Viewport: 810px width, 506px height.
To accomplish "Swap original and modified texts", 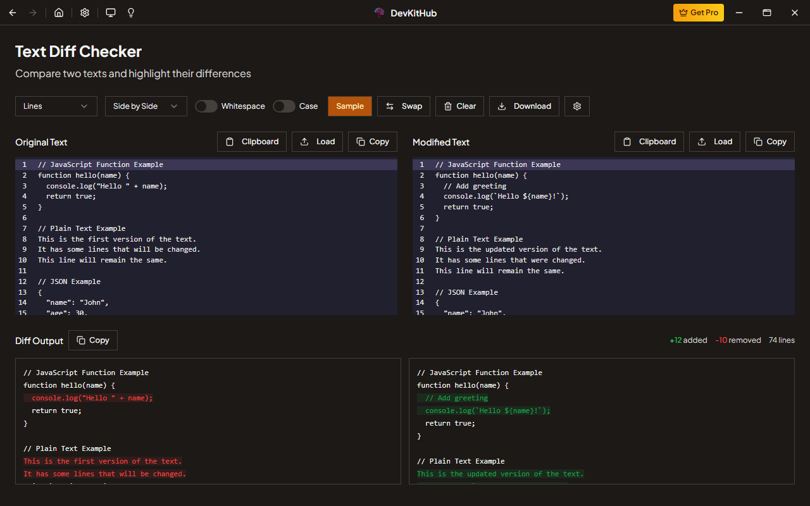I will coord(404,106).
